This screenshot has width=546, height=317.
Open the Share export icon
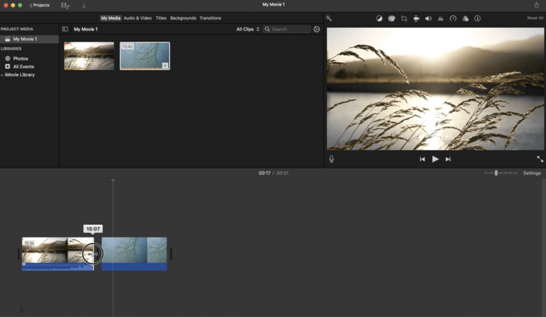click(536, 5)
